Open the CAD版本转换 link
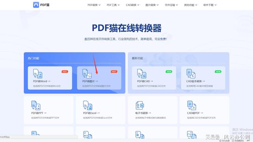 pyautogui.click(x=195, y=81)
